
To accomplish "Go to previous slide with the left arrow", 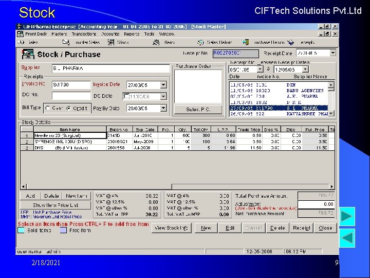I will [x=347, y=238].
